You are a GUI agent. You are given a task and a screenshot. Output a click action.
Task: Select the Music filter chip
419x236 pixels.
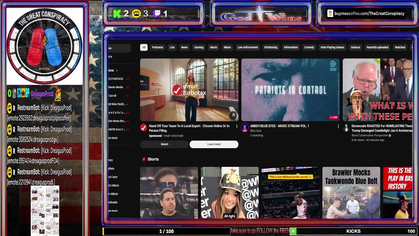pos(213,47)
